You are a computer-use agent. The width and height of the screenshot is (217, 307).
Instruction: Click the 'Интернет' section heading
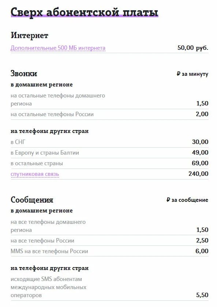[x=30, y=35]
